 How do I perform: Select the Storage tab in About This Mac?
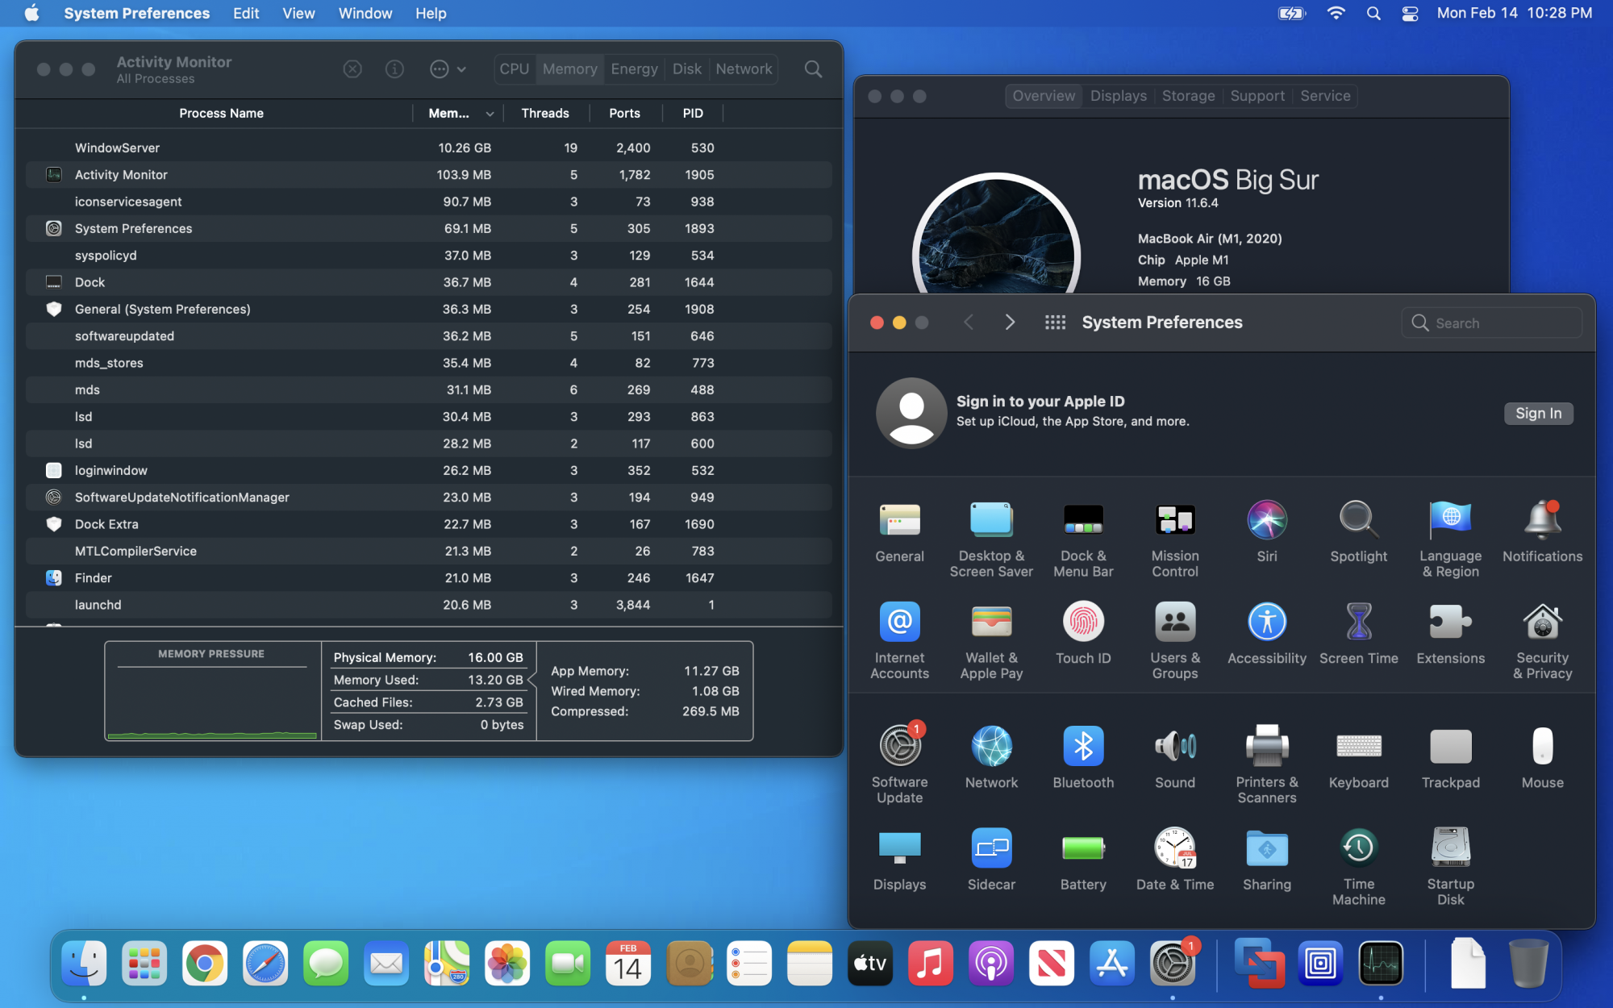(1187, 96)
